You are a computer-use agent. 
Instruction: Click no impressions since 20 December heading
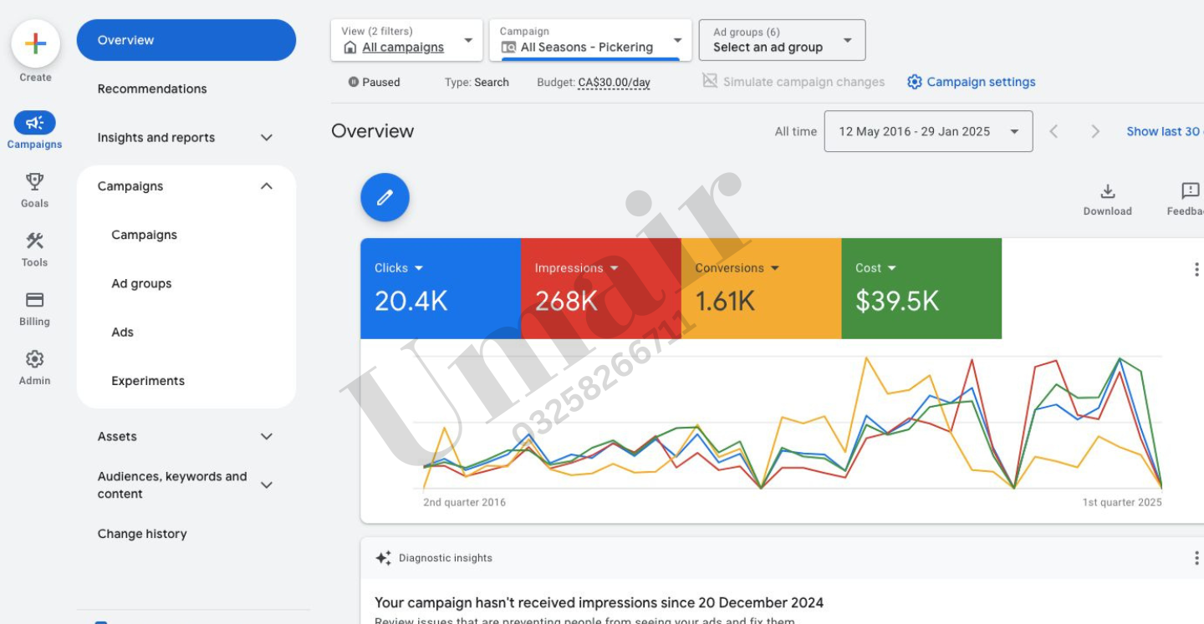click(599, 602)
